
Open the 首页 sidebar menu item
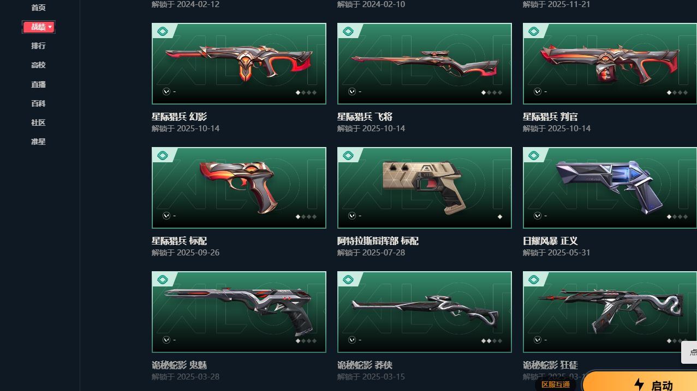tap(38, 8)
